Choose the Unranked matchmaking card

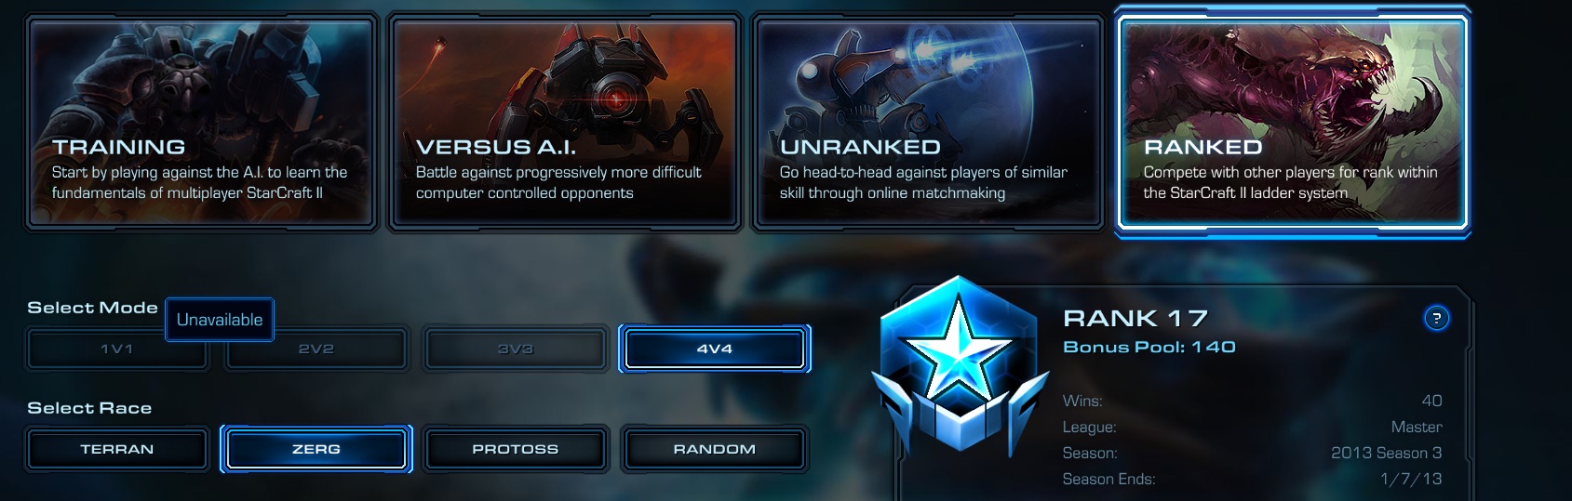coord(929,122)
